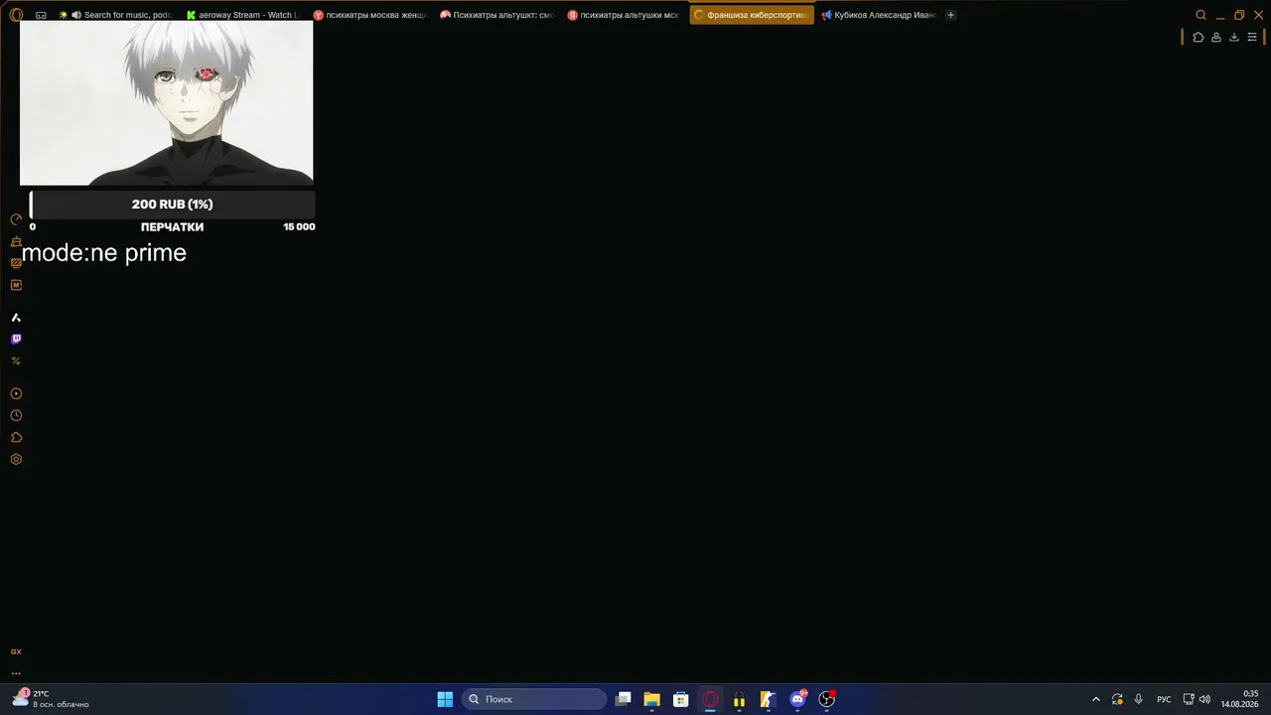
Task: Open a new tab with the plus button
Action: 951,15
